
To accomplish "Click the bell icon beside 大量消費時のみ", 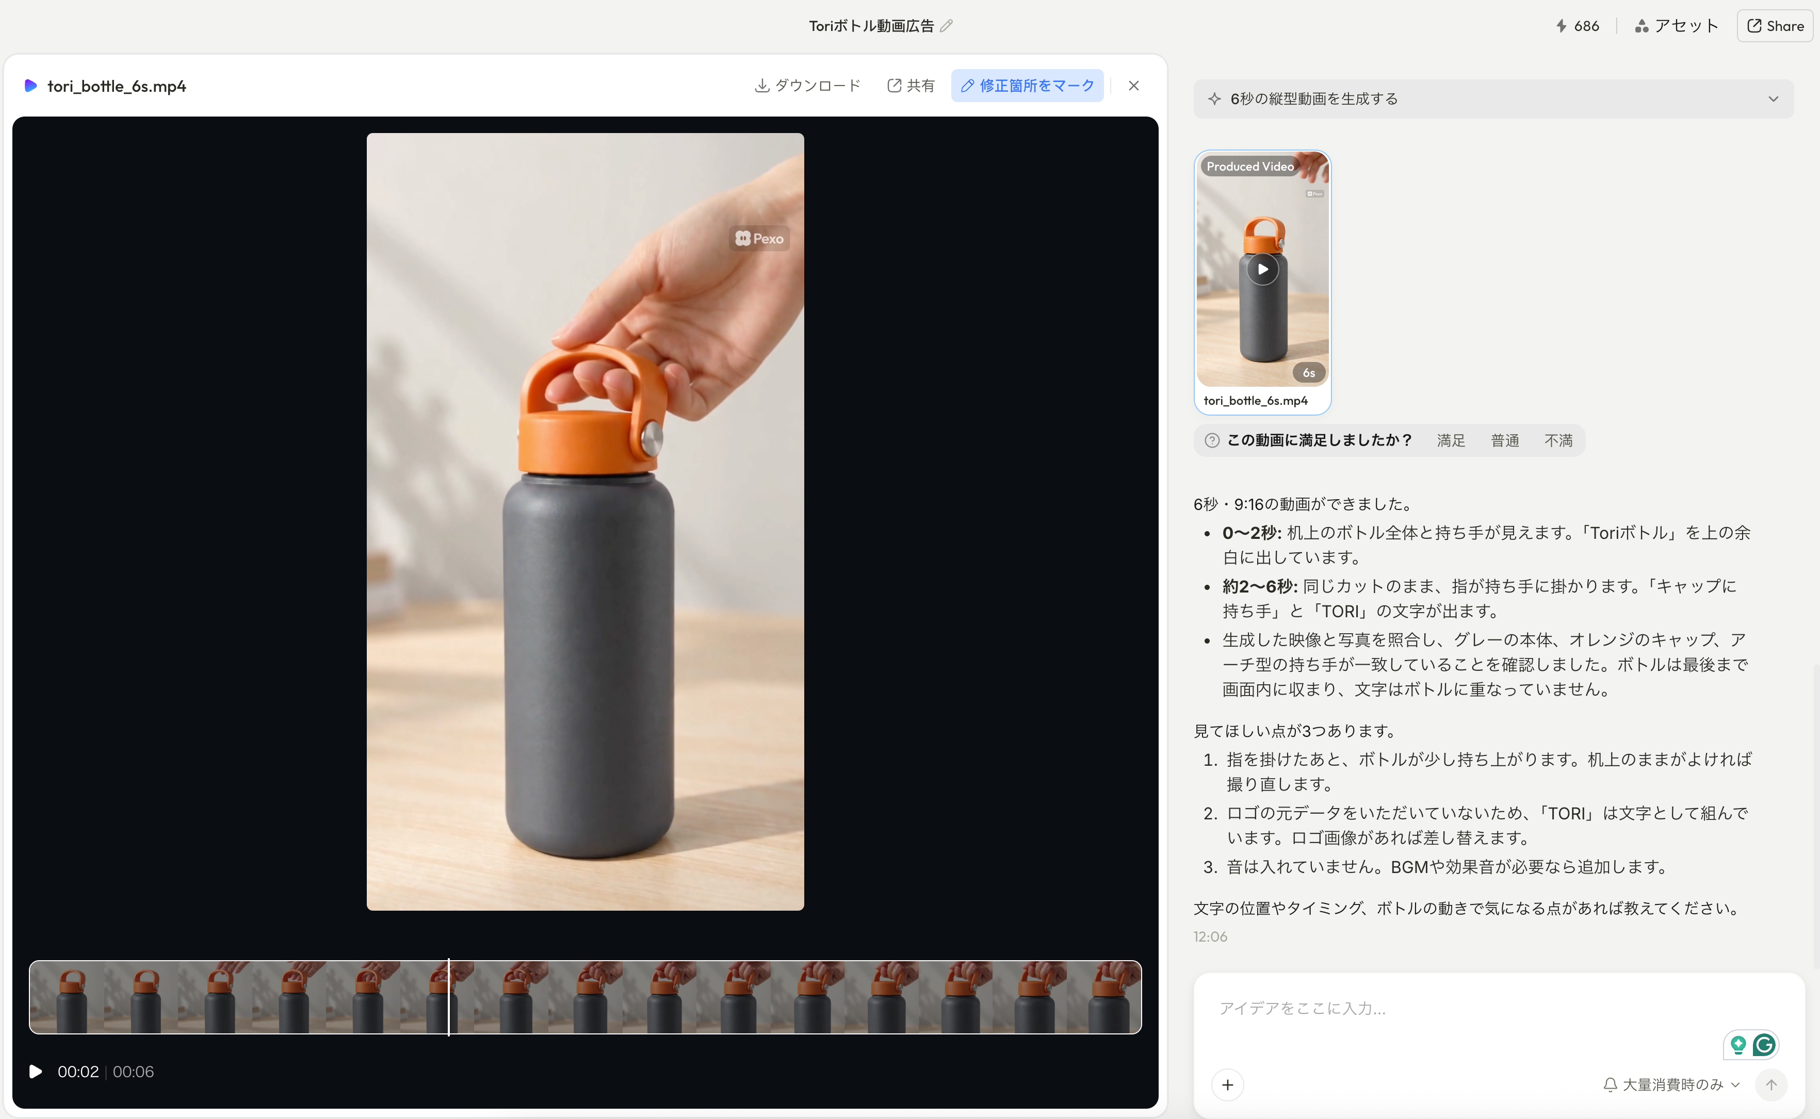I will 1610,1085.
